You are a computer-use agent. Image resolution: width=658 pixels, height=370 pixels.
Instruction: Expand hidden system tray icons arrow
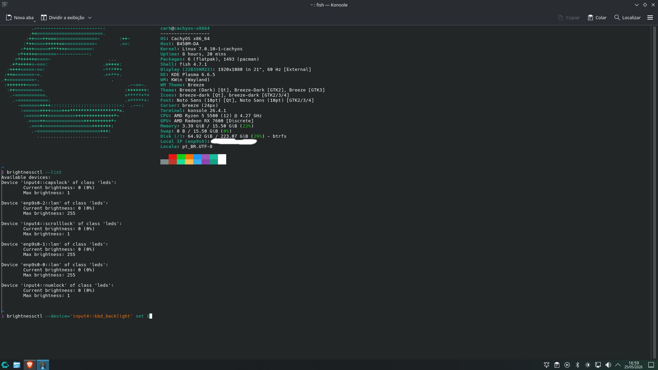618,365
